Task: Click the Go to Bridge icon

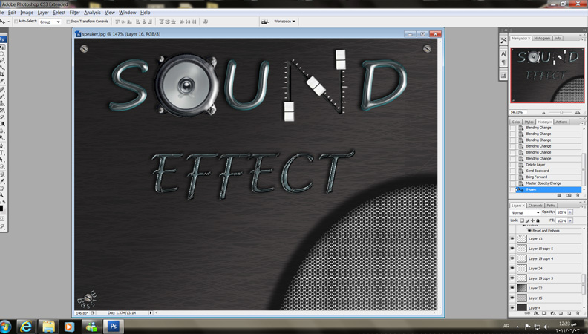Action: pos(265,22)
